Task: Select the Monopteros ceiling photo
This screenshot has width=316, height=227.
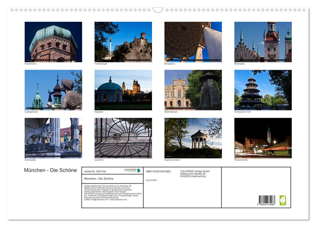Action: click(193, 42)
